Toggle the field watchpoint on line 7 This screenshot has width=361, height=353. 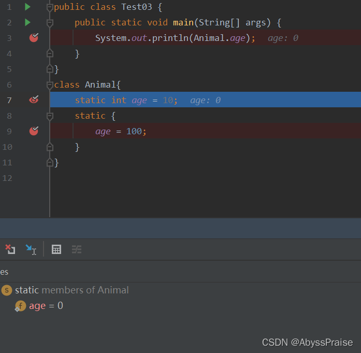point(34,100)
